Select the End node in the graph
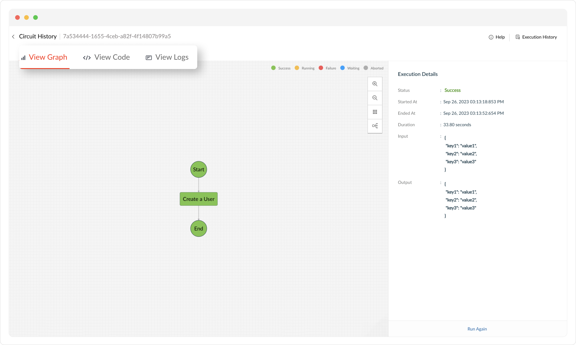Screen dimensions: 576x345 (198, 229)
